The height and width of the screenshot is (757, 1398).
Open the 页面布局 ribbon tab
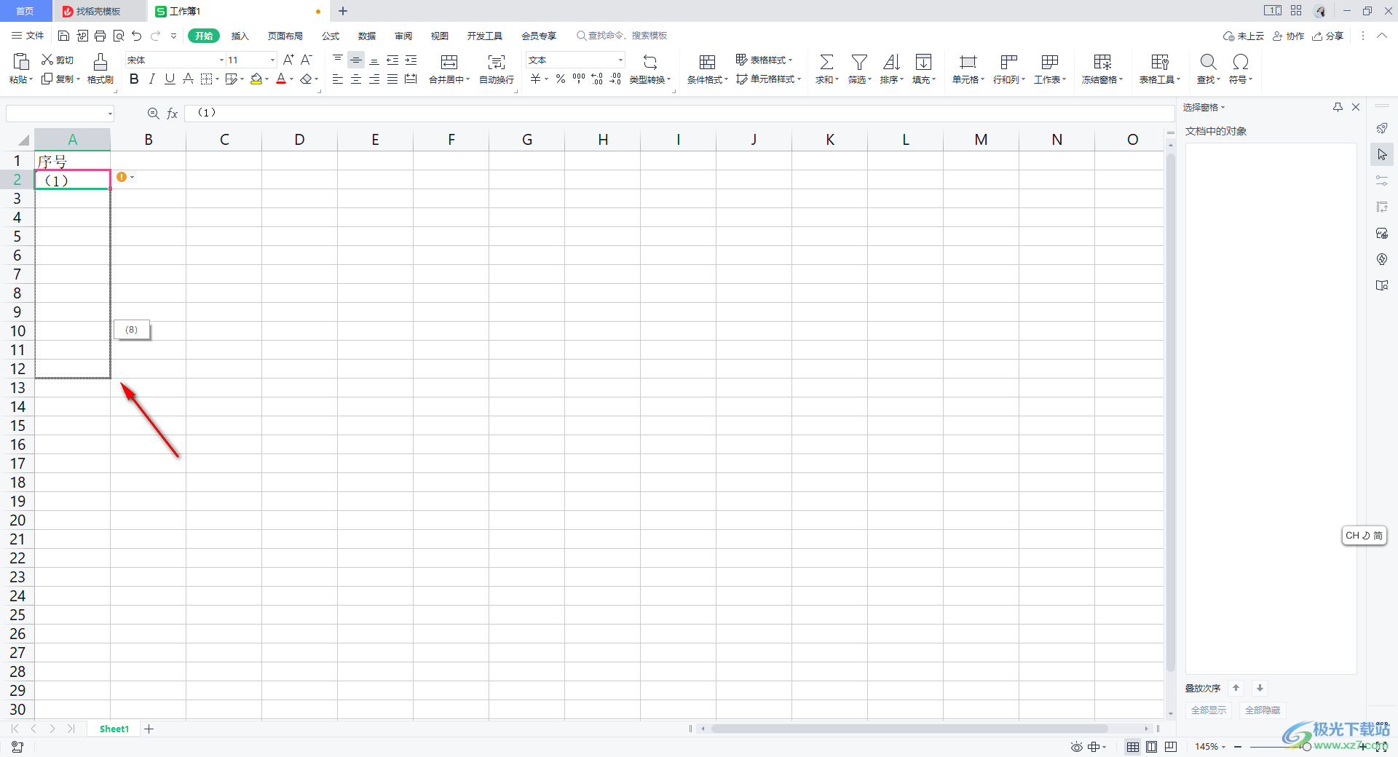tap(285, 36)
